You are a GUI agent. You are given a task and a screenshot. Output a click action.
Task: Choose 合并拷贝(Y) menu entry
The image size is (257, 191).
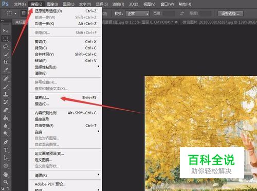pyautogui.click(x=65, y=55)
